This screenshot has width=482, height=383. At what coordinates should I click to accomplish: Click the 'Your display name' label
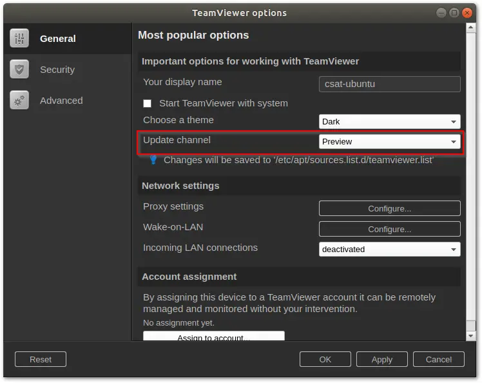click(x=182, y=82)
